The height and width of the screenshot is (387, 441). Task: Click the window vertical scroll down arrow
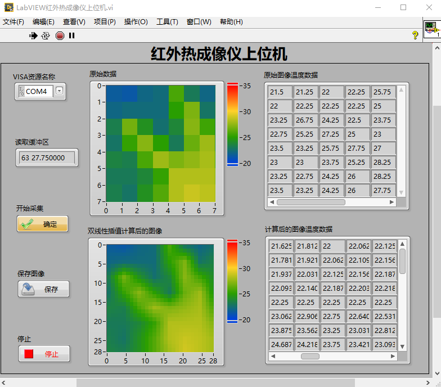(437, 373)
